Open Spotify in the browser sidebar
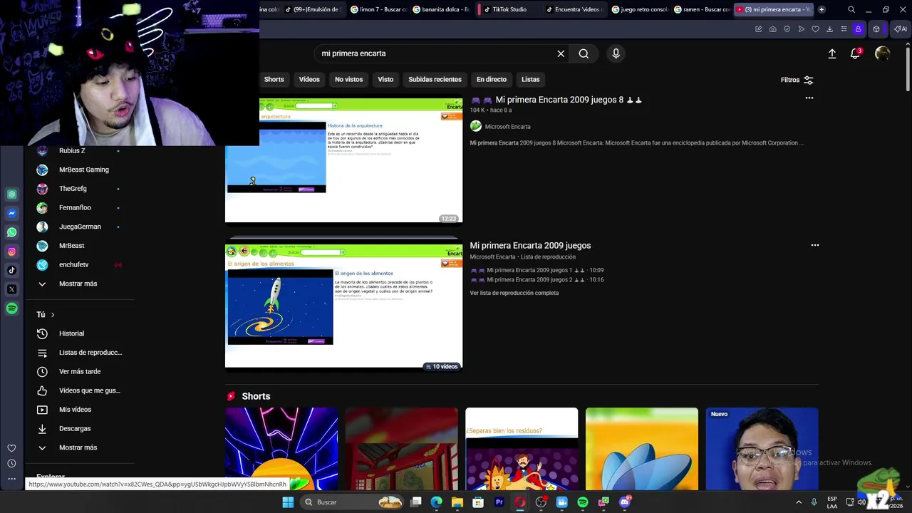Viewport: 912px width, 513px height. click(x=11, y=309)
